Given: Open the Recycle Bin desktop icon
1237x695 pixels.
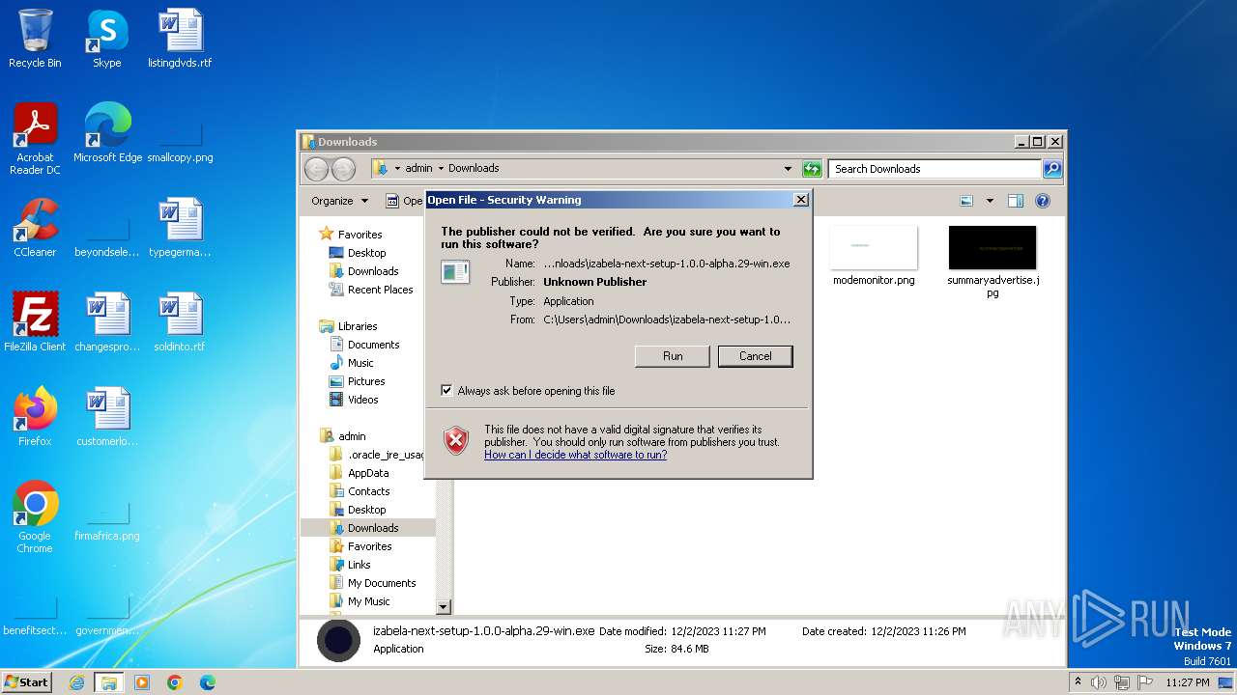Looking at the screenshot, I should pyautogui.click(x=35, y=39).
